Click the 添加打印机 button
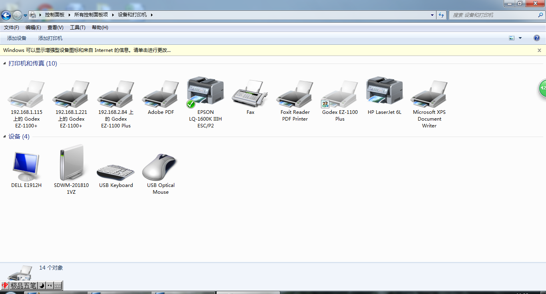 [50, 38]
